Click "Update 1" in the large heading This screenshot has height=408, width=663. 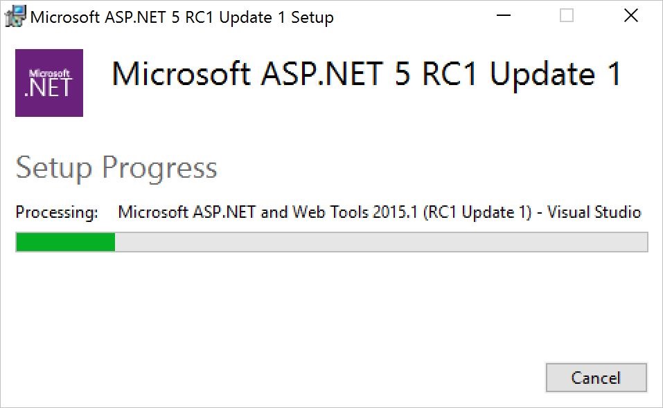[554, 75]
